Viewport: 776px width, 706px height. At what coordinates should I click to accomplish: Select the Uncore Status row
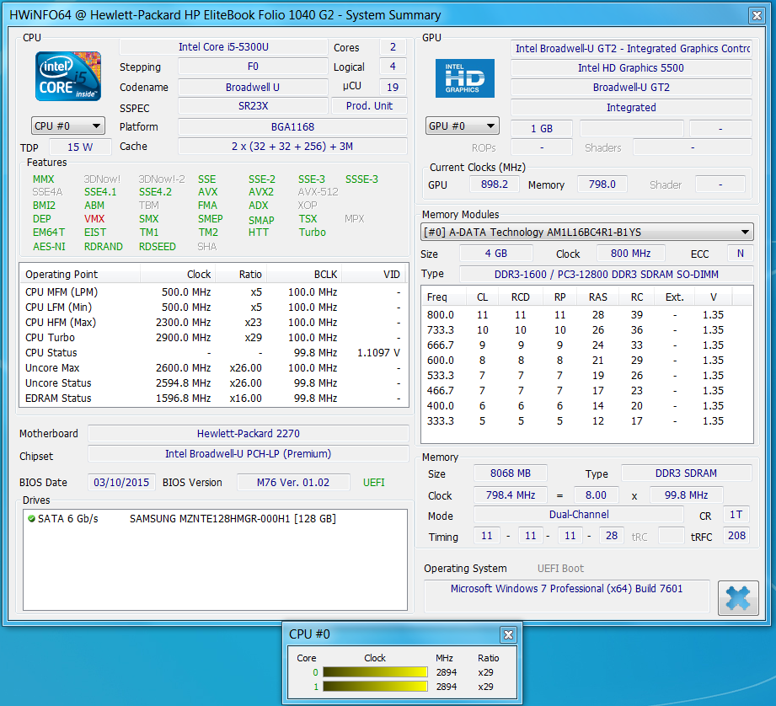(x=213, y=383)
